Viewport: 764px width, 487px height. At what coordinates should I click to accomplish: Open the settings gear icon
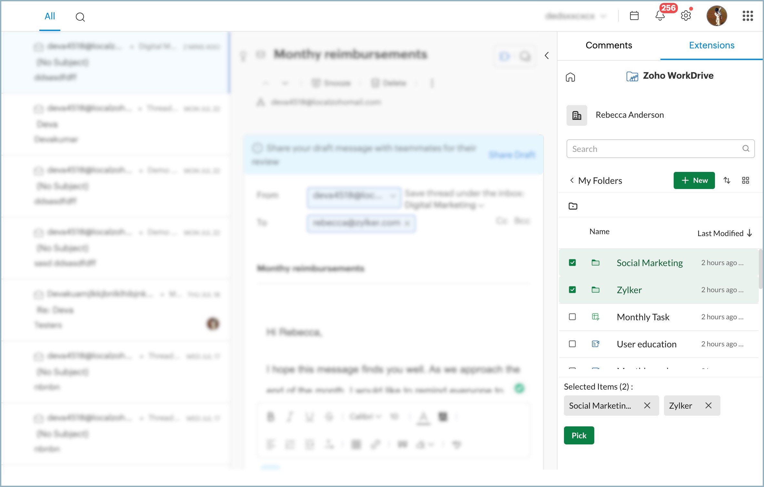[686, 15]
